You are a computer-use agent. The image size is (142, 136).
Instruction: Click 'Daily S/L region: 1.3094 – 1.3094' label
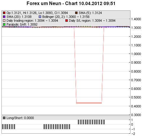pyautogui.click(x=92, y=21)
